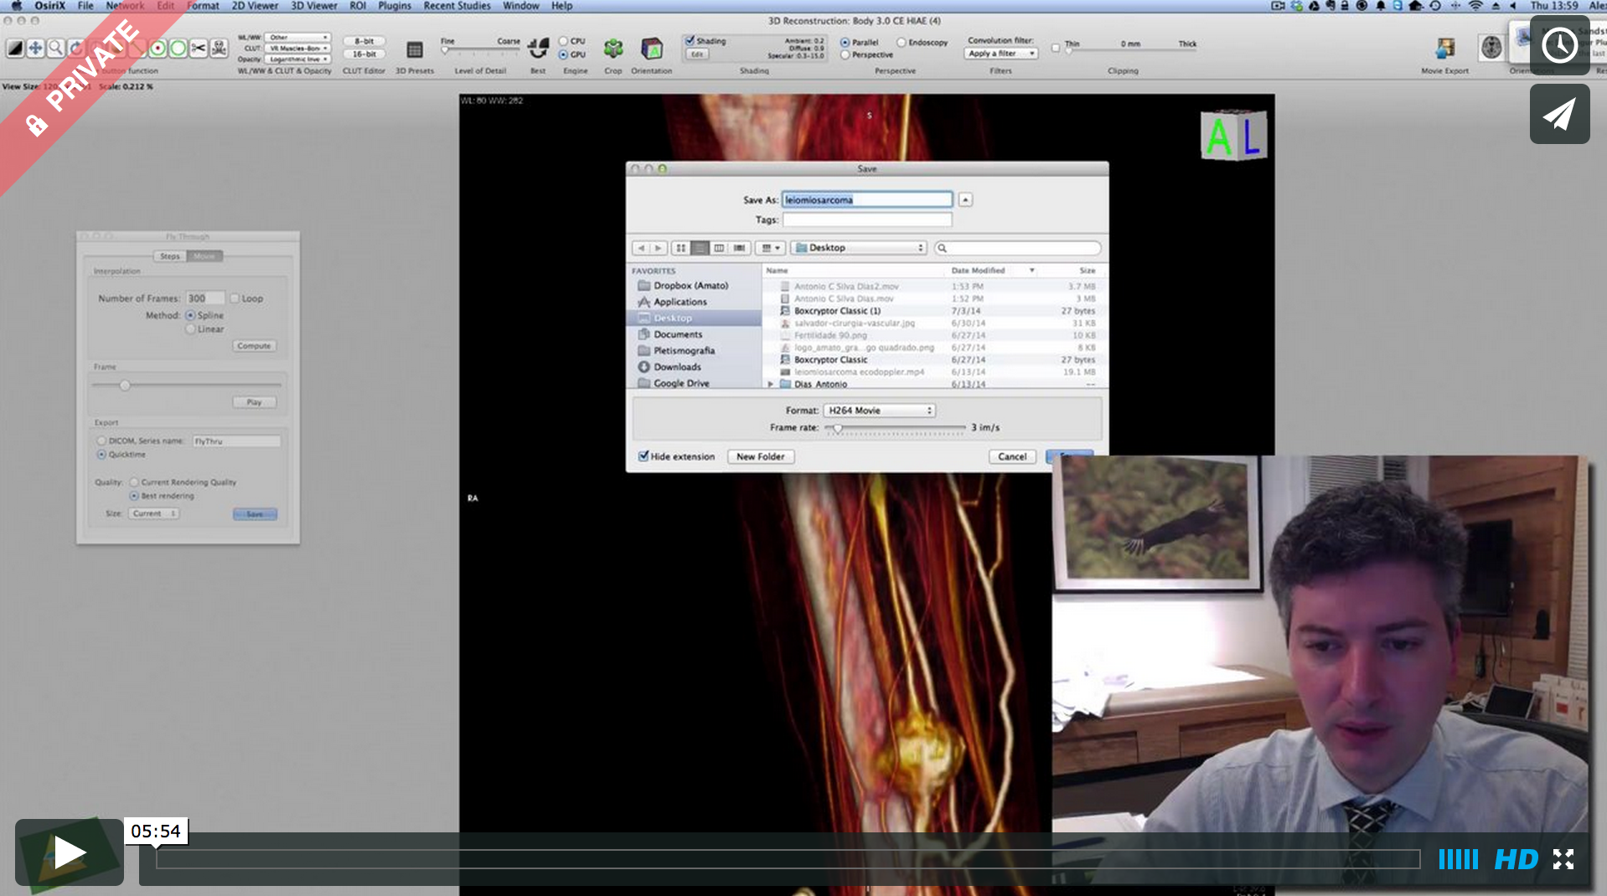Viewport: 1607px width, 896px height.
Task: Click the Cancel button in Save dialog
Action: tap(1012, 456)
